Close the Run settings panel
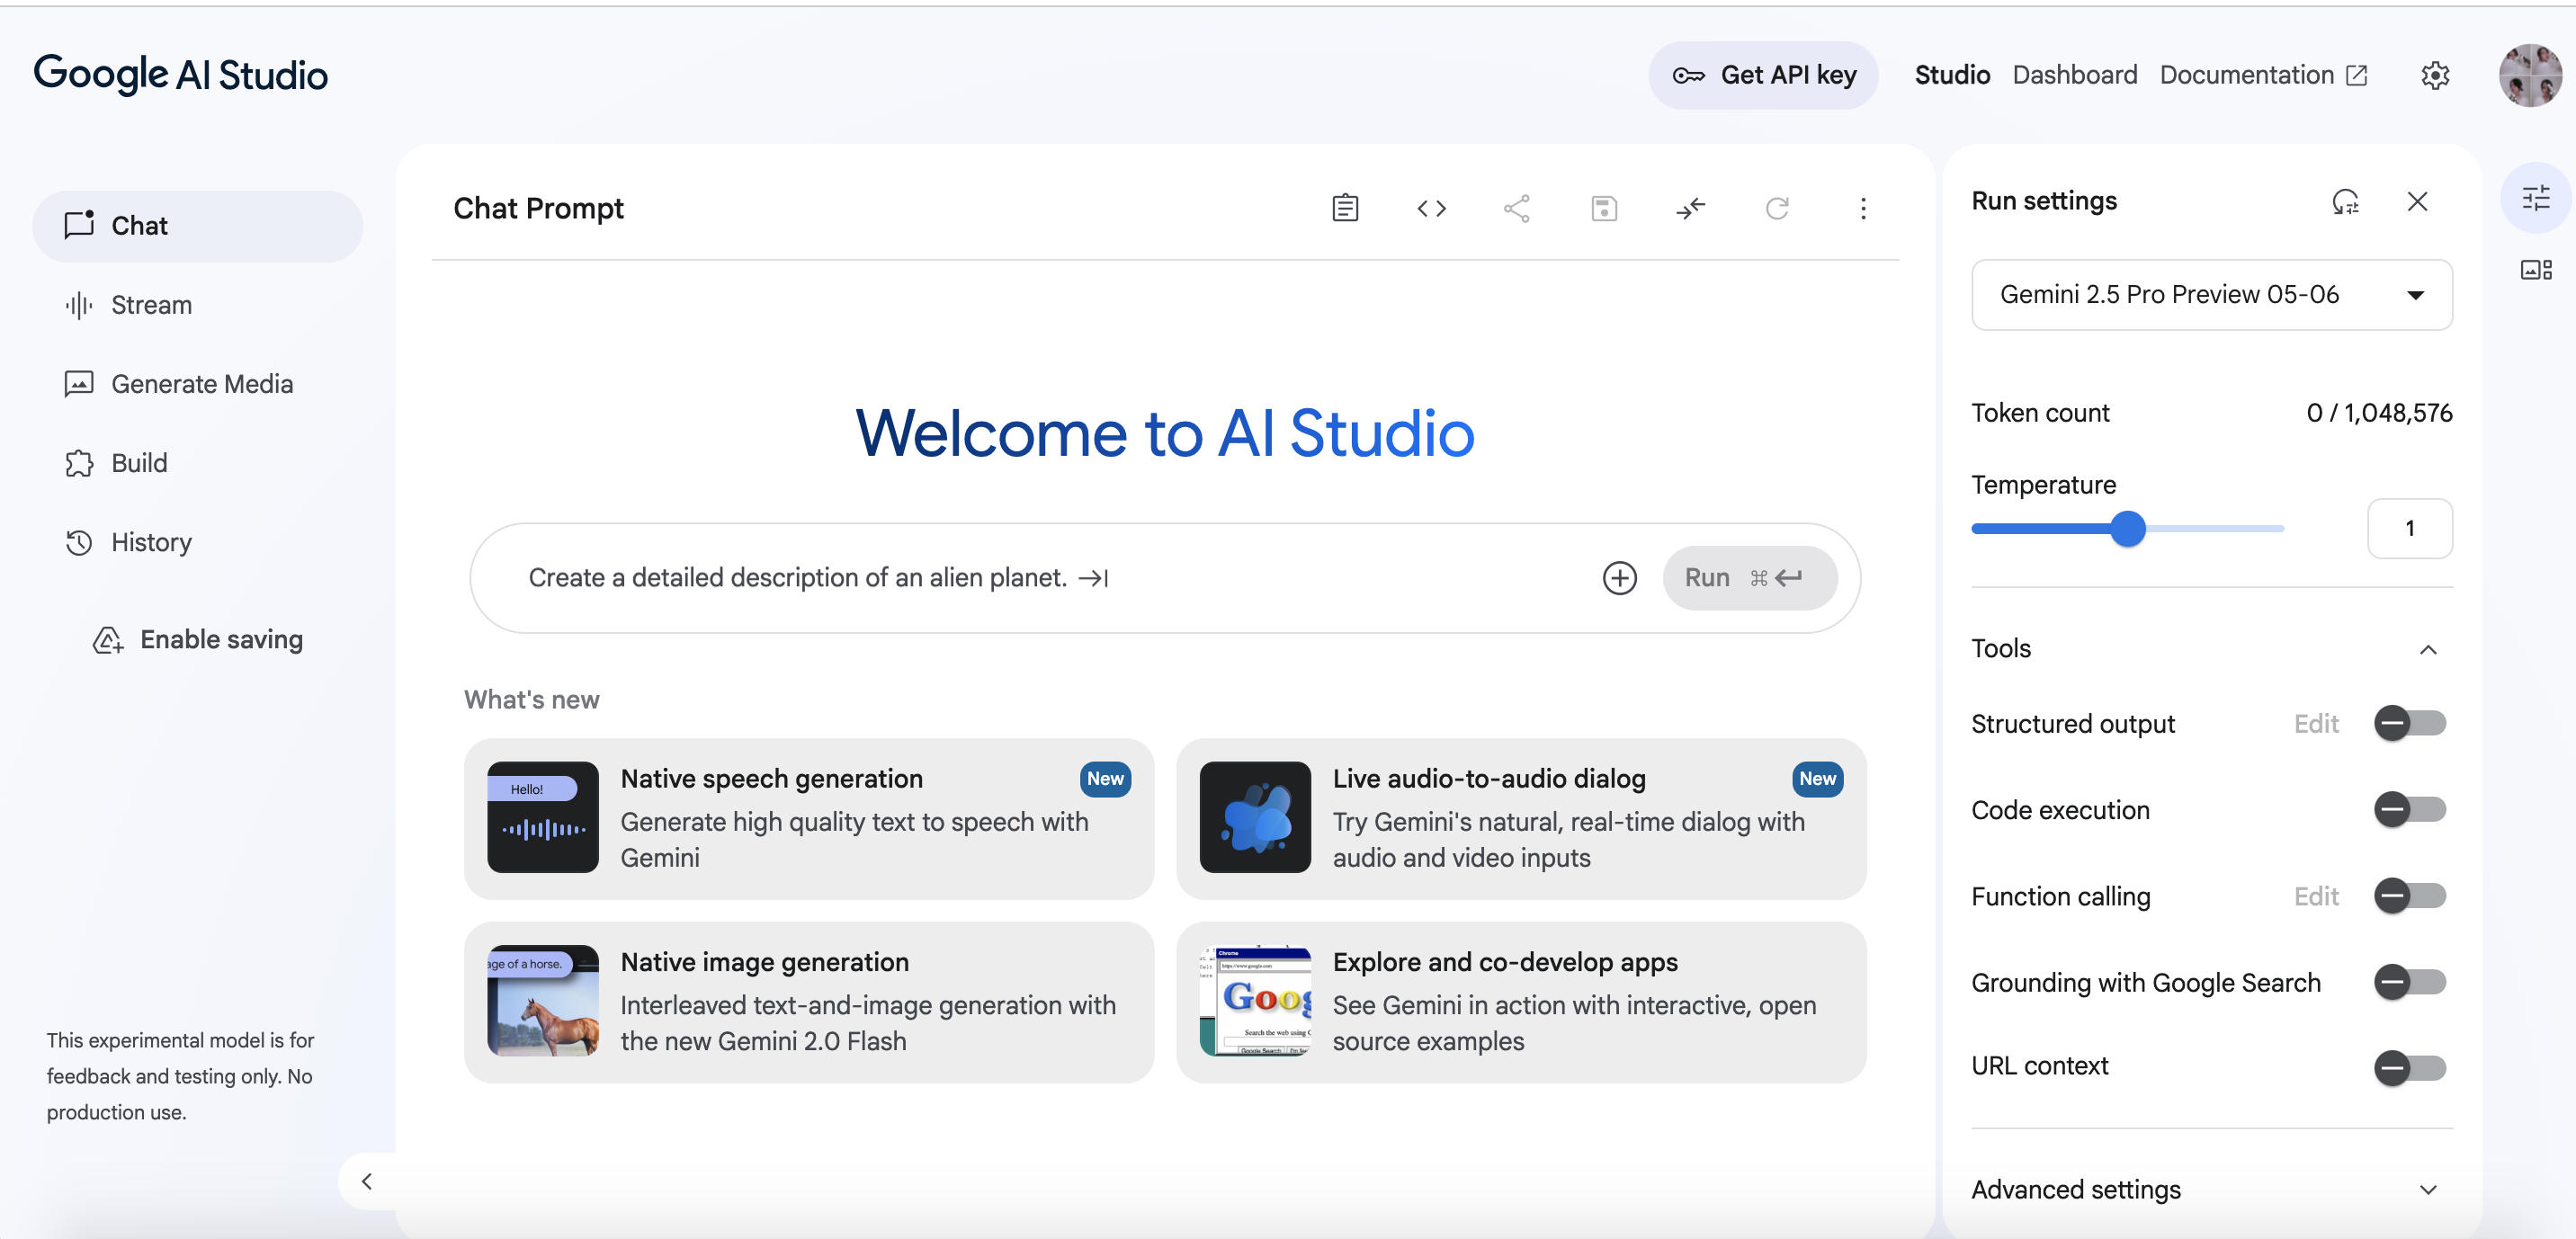Image resolution: width=2576 pixels, height=1239 pixels. [2417, 201]
